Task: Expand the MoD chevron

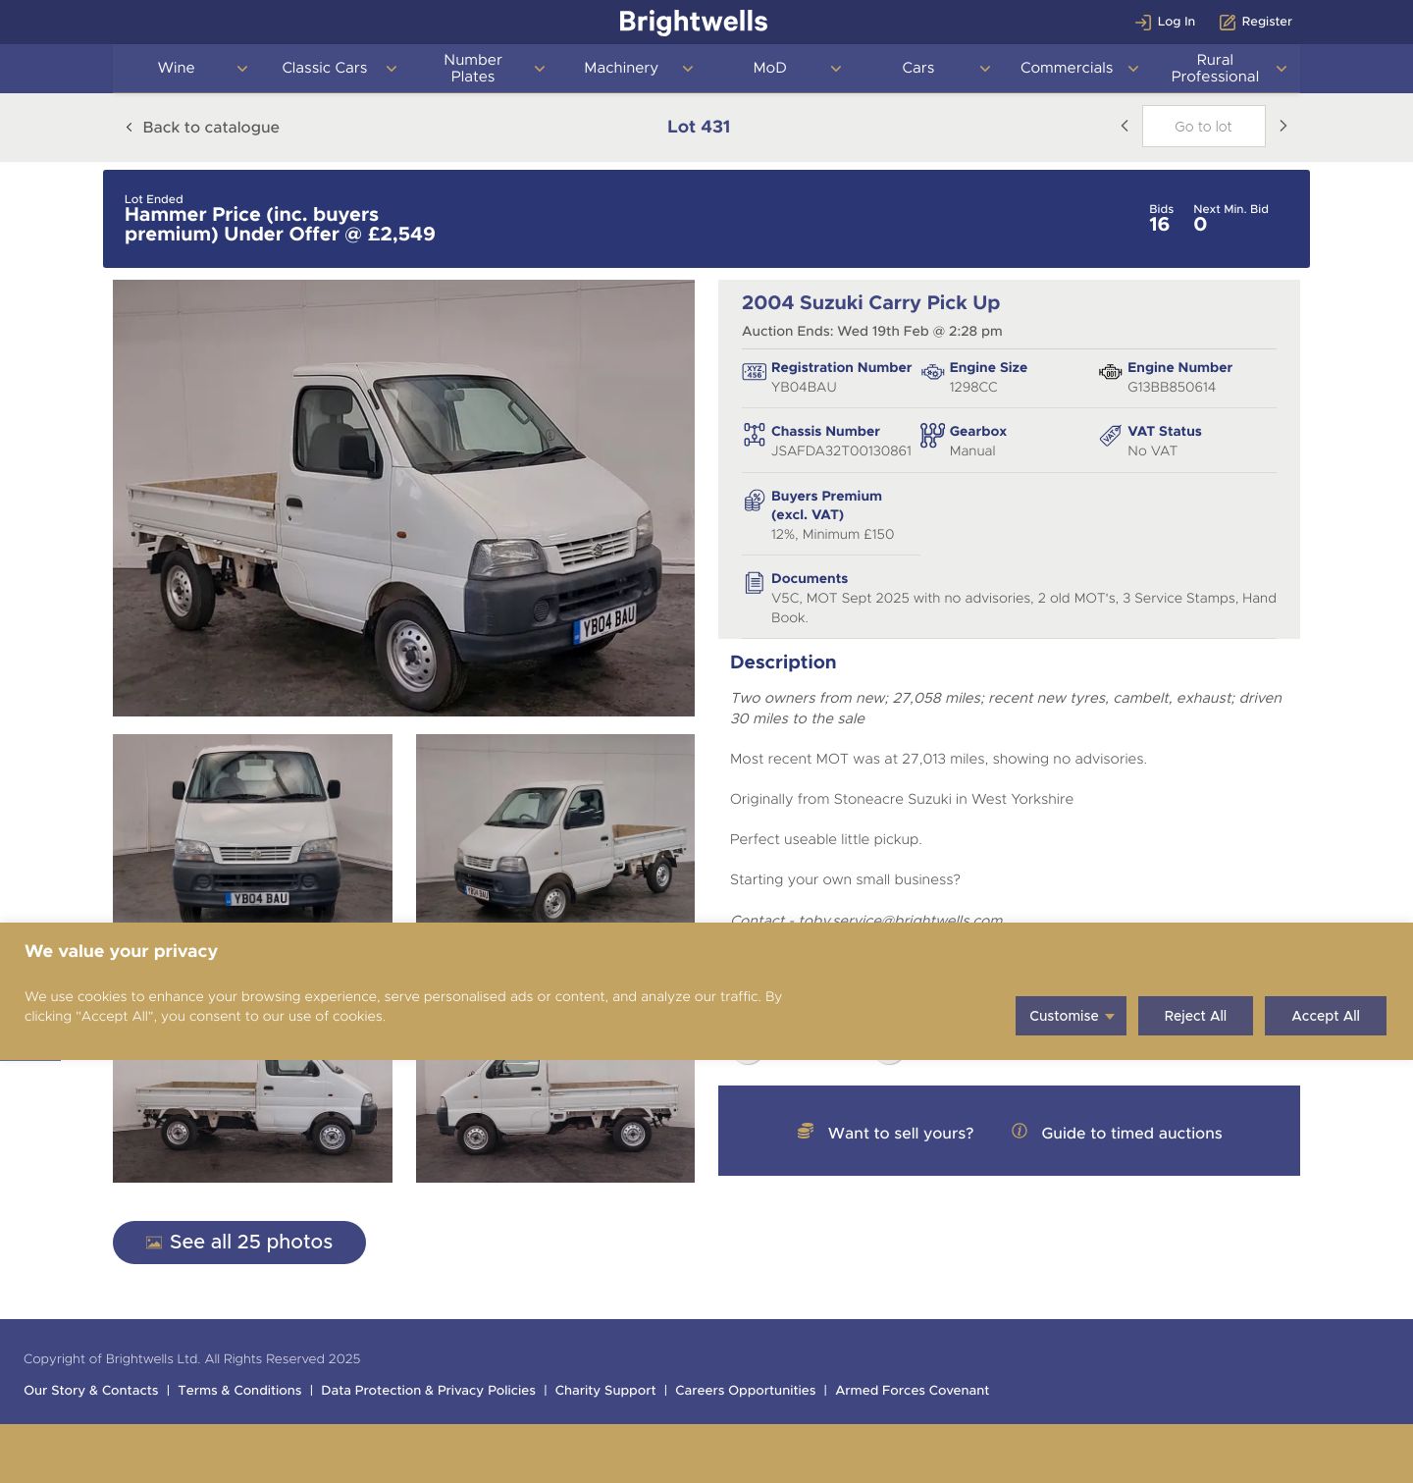Action: [835, 69]
